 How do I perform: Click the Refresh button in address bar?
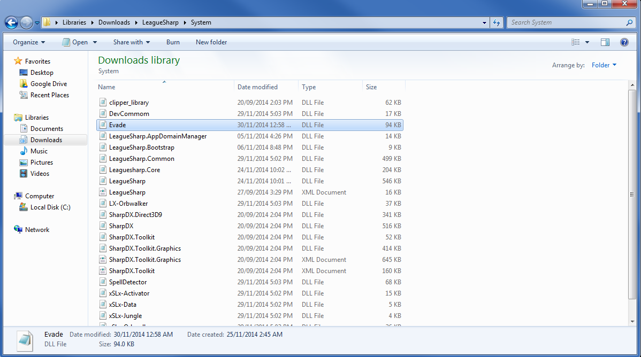497,22
